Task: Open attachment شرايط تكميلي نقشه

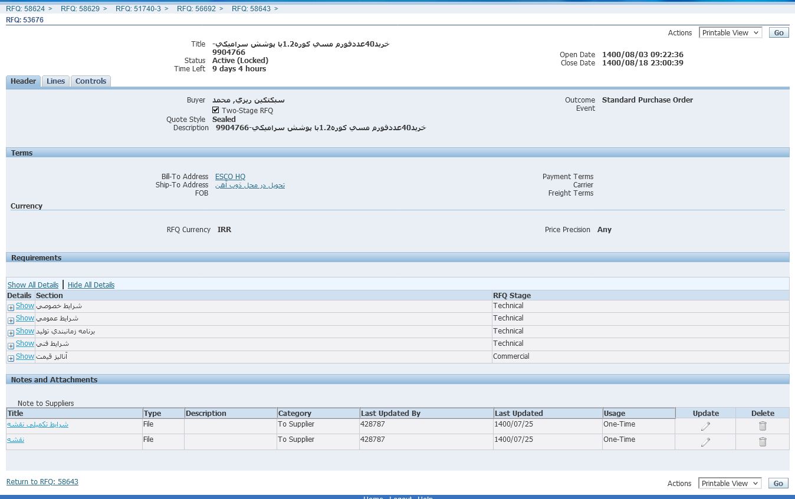Action: pyautogui.click(x=38, y=424)
